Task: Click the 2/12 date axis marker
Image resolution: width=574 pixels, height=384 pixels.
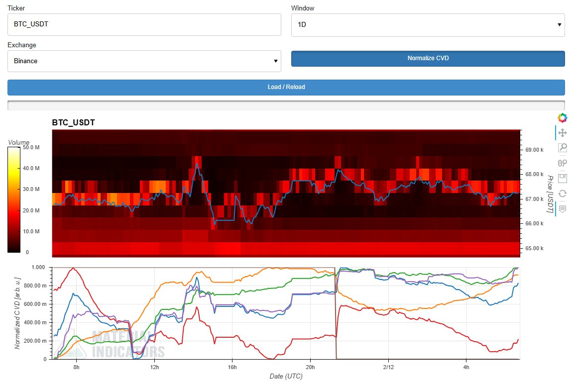Action: (388, 368)
